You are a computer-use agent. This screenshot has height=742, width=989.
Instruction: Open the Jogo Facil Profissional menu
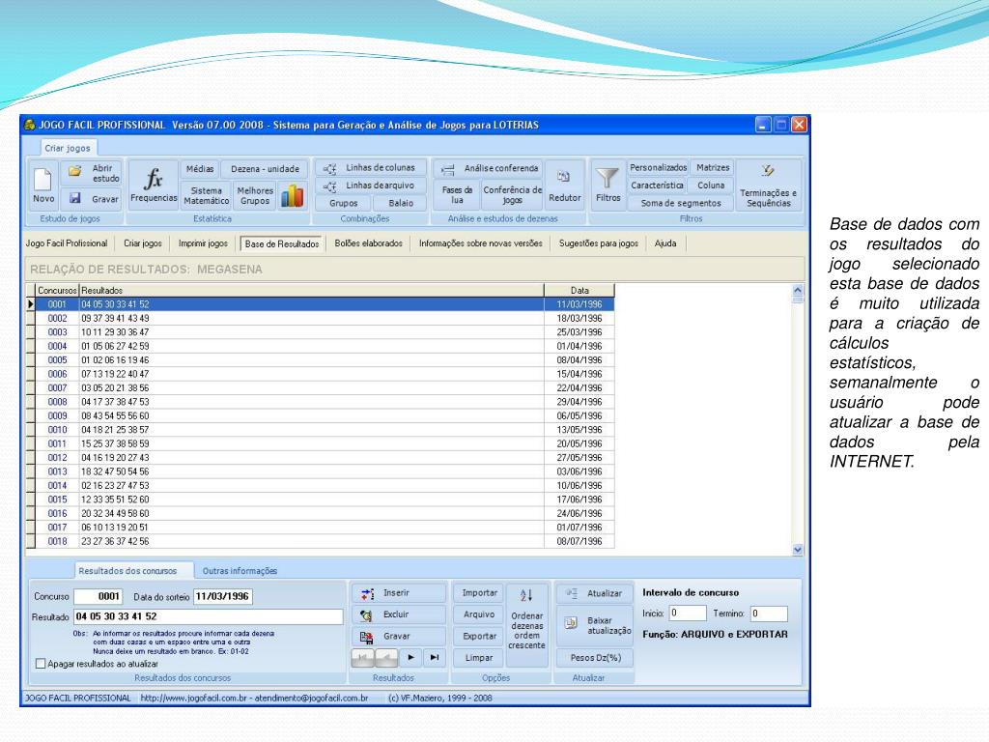(67, 243)
